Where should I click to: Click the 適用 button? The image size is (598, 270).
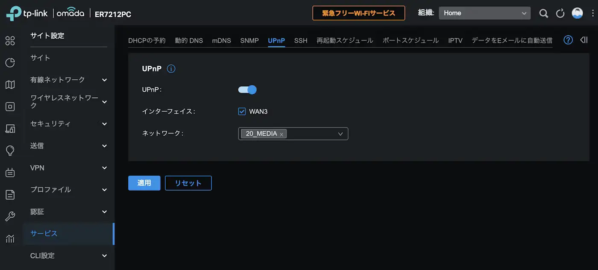pos(144,183)
